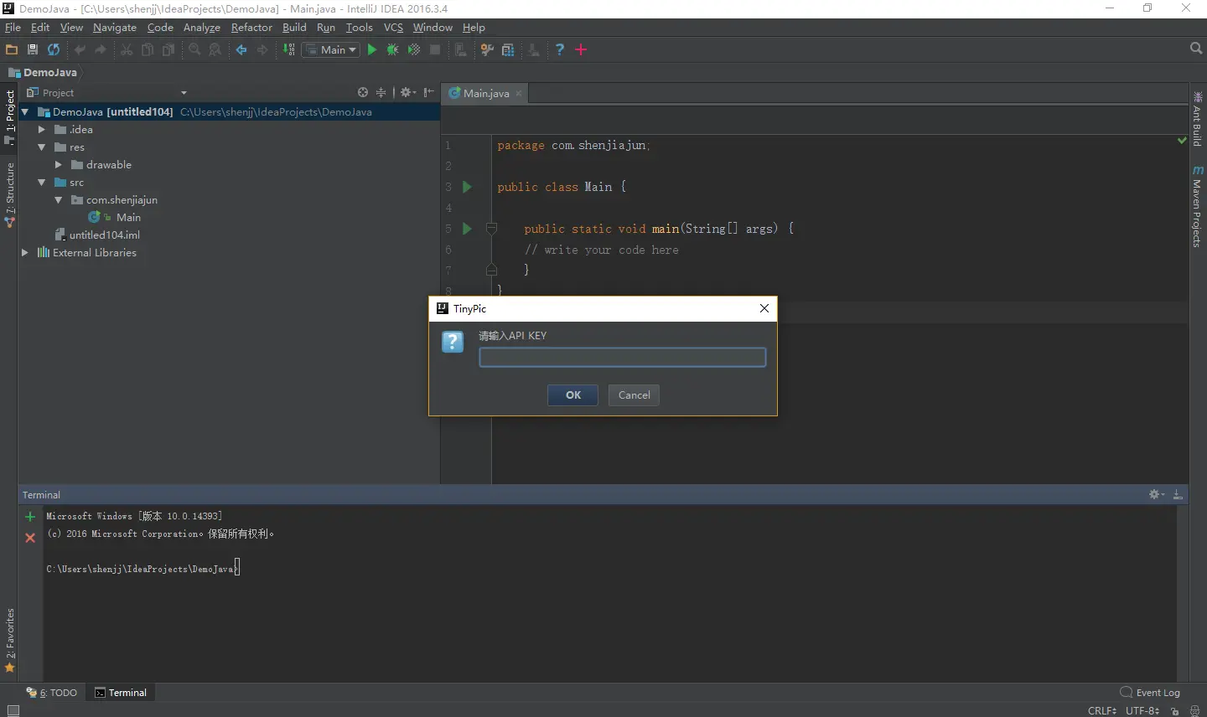Click the Undo toolbar icon

80,49
